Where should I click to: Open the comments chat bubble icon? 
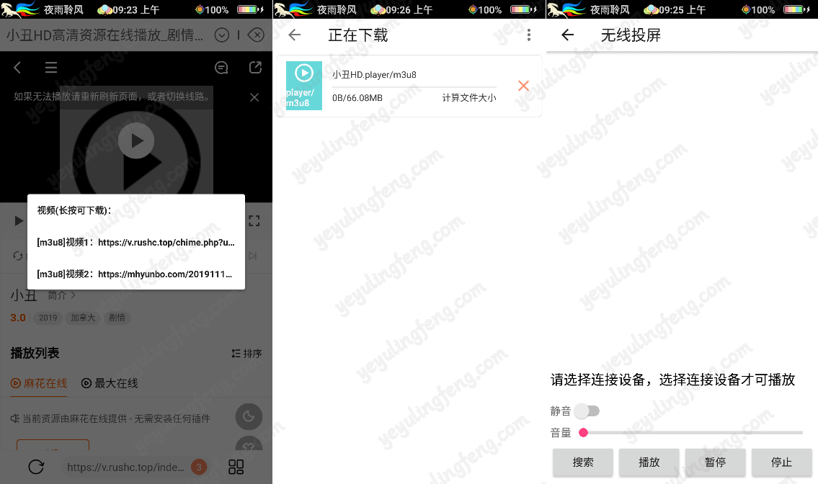pyautogui.click(x=221, y=68)
